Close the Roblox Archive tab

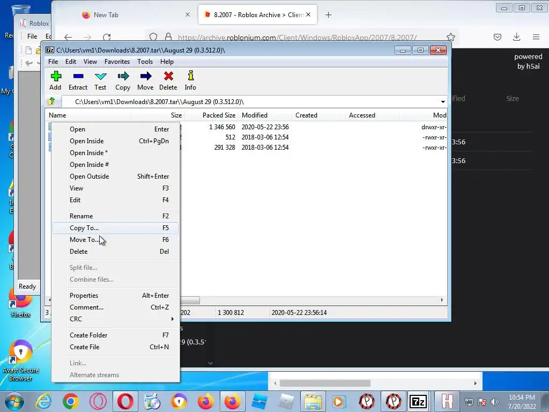[308, 14]
